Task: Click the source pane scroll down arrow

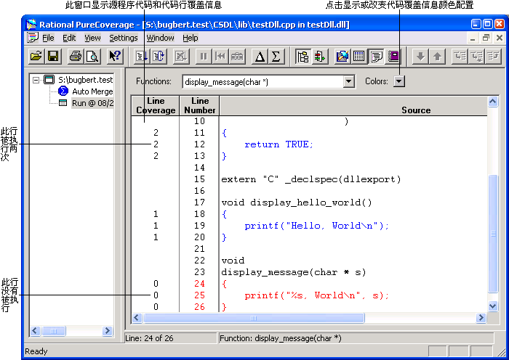Action: 493,306
